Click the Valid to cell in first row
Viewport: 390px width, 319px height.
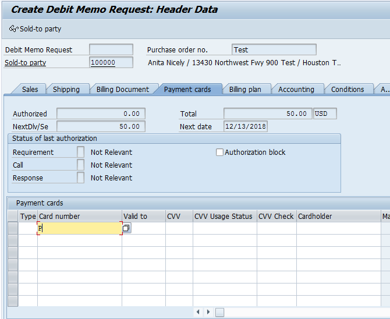pyautogui.click(x=144, y=229)
